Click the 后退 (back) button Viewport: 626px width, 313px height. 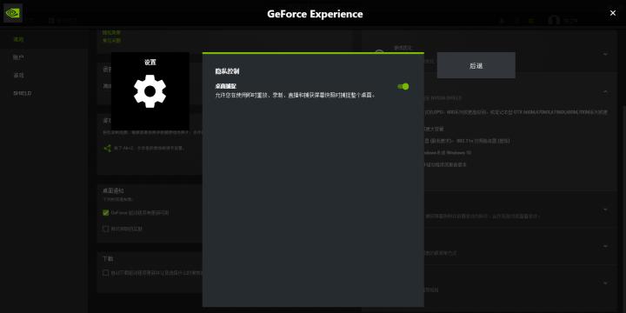[476, 65]
